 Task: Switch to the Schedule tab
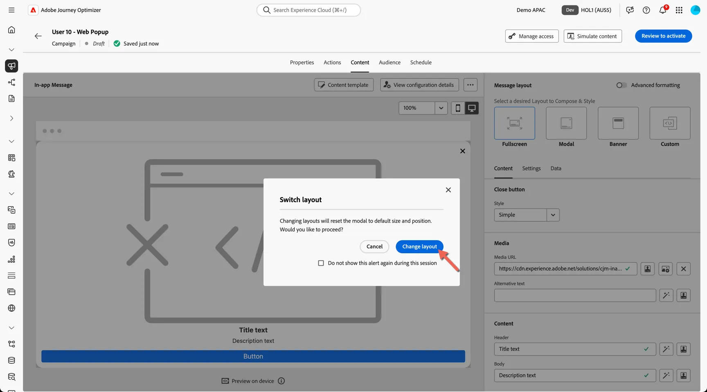pos(421,63)
